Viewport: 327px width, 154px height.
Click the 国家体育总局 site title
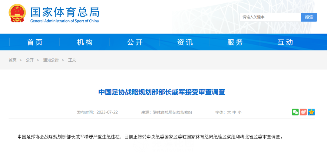[x=65, y=12]
